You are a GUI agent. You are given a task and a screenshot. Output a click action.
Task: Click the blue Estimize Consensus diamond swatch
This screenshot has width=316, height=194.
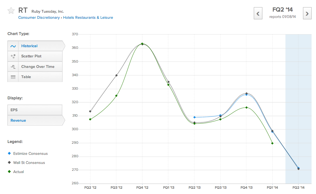[9, 153]
